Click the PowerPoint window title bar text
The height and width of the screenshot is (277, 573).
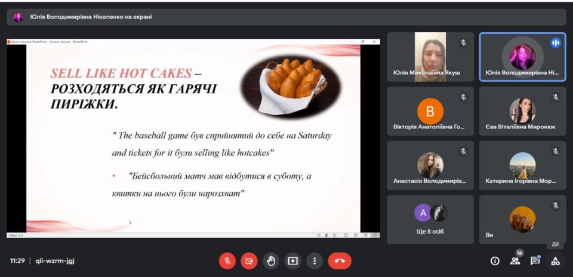point(50,42)
